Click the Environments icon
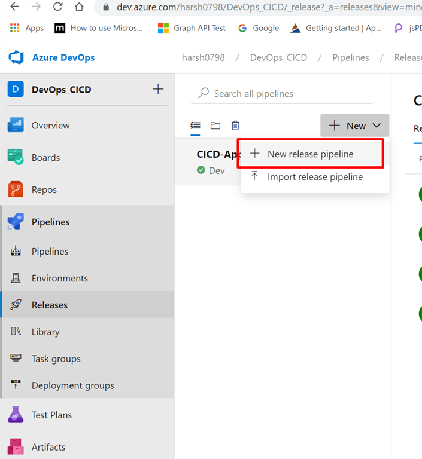Screen dimensions: 422x459 [x=16, y=278]
